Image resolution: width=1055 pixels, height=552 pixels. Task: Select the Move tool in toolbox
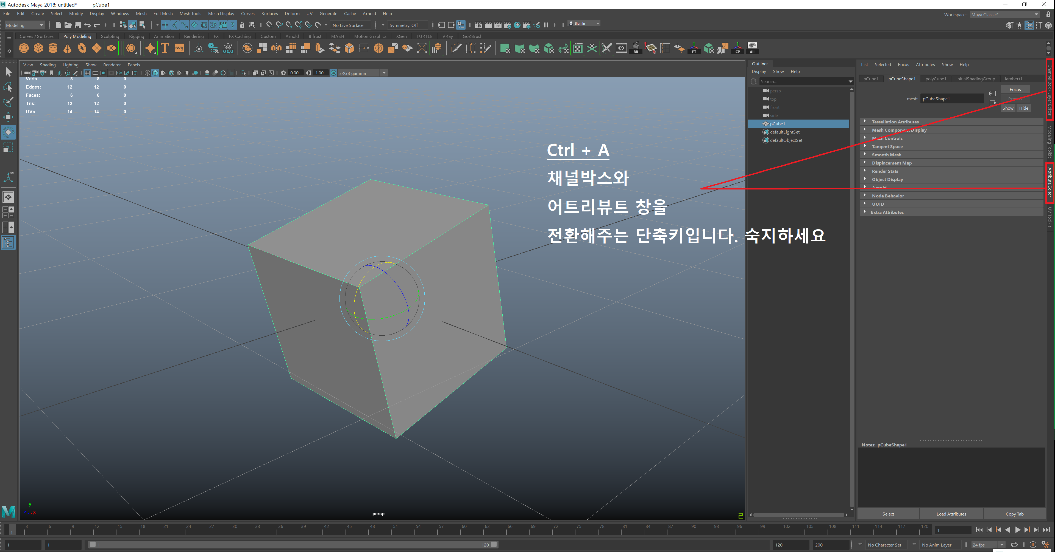pos(8,117)
